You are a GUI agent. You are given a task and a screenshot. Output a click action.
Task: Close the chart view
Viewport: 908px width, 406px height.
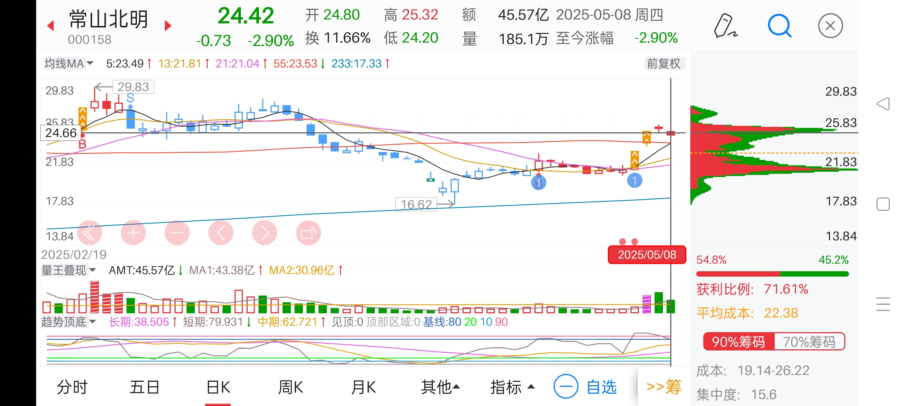830,25
